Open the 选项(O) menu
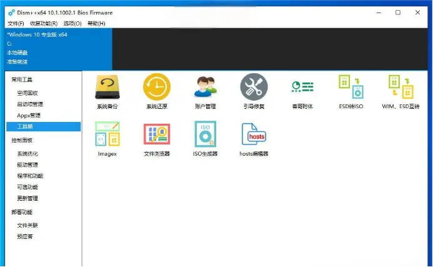The height and width of the screenshot is (267, 433). click(x=72, y=24)
